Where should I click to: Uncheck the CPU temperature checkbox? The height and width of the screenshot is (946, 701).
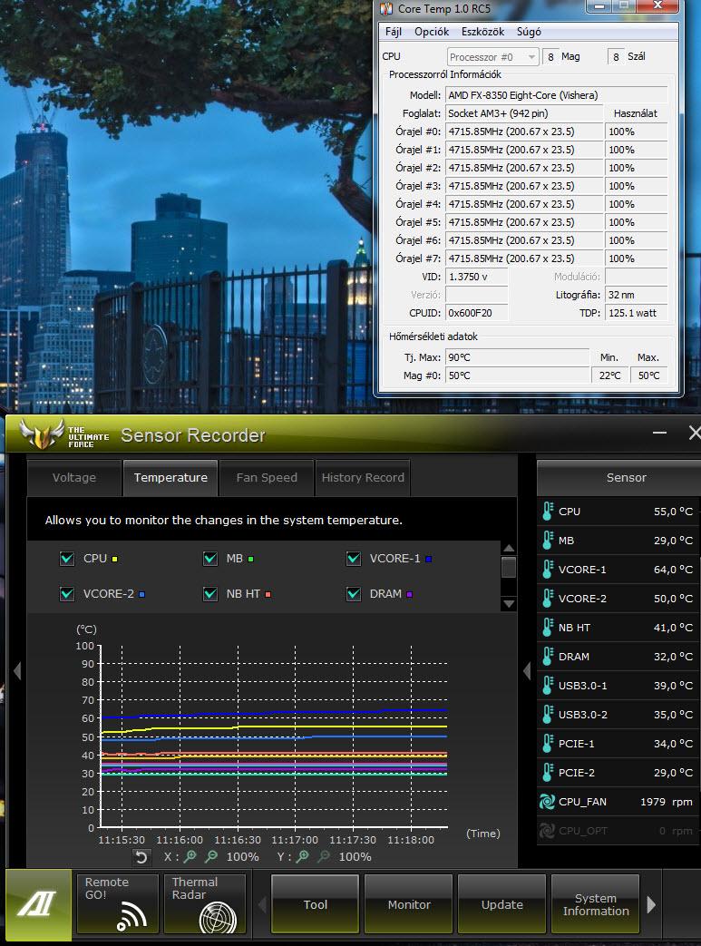67,559
